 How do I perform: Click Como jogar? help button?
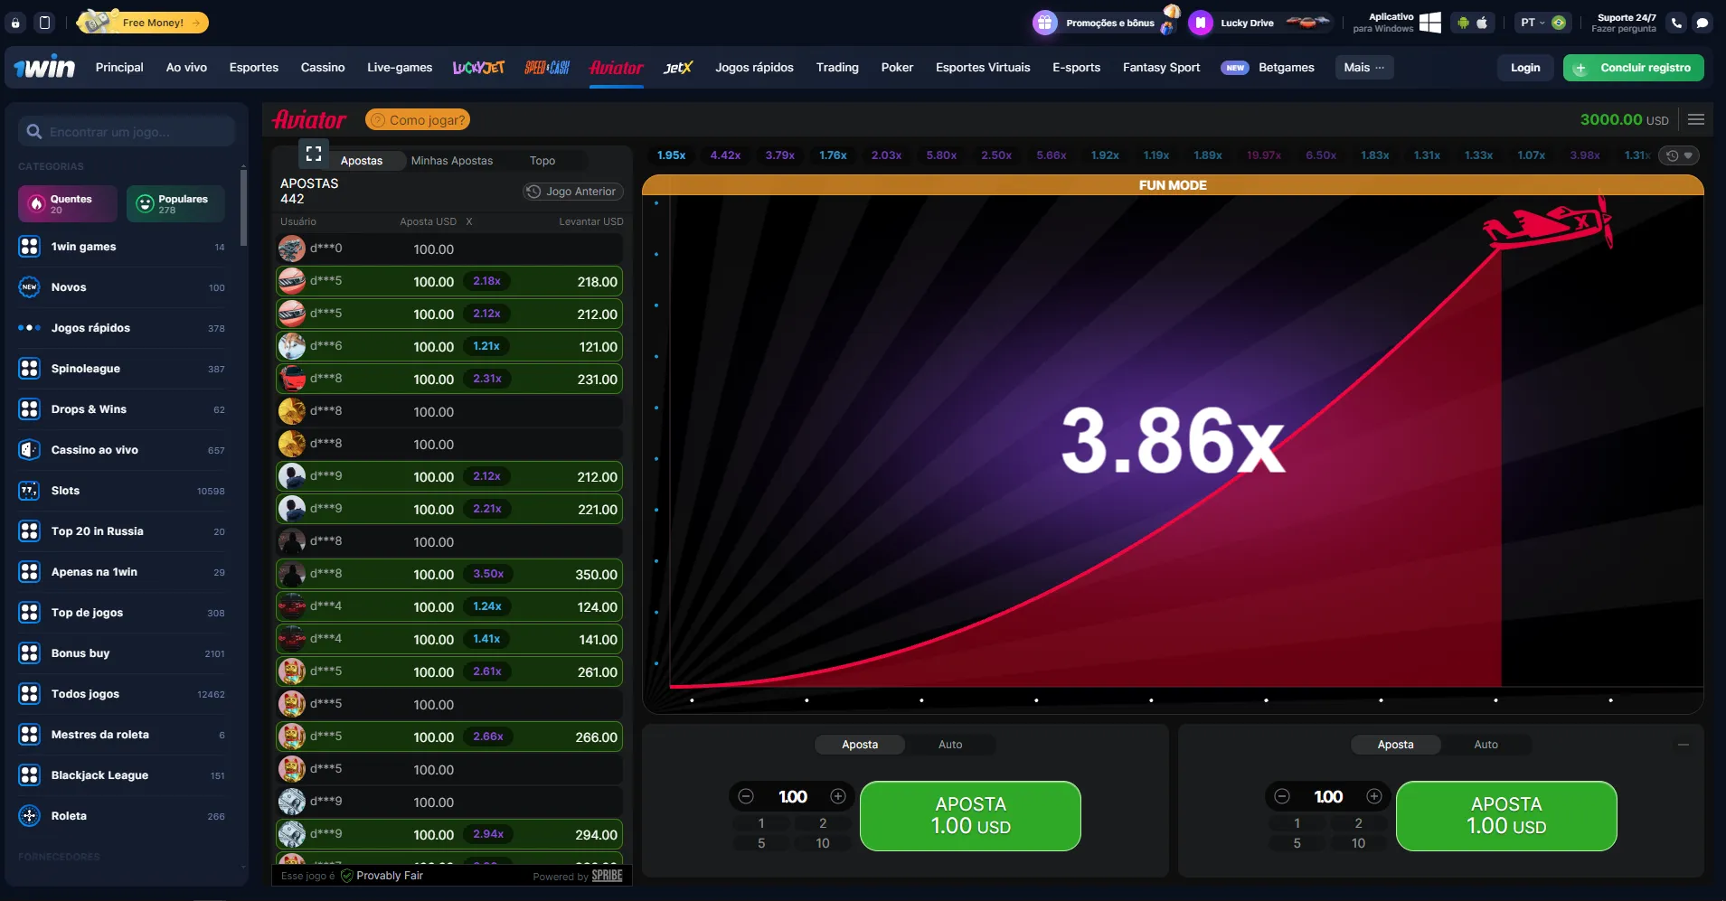417,120
